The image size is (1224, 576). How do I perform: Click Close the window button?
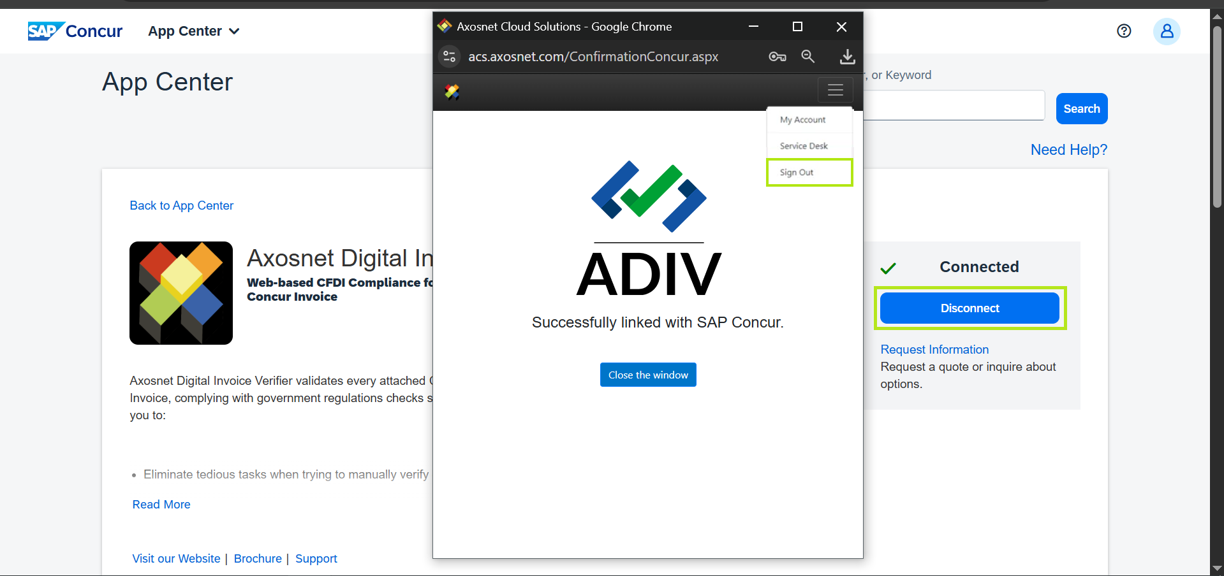(x=648, y=375)
